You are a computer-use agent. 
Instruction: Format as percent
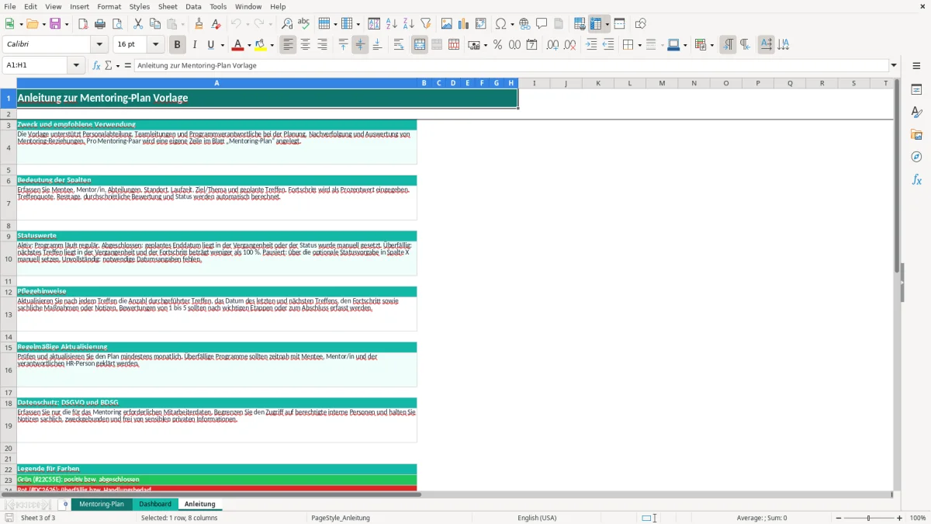click(497, 45)
